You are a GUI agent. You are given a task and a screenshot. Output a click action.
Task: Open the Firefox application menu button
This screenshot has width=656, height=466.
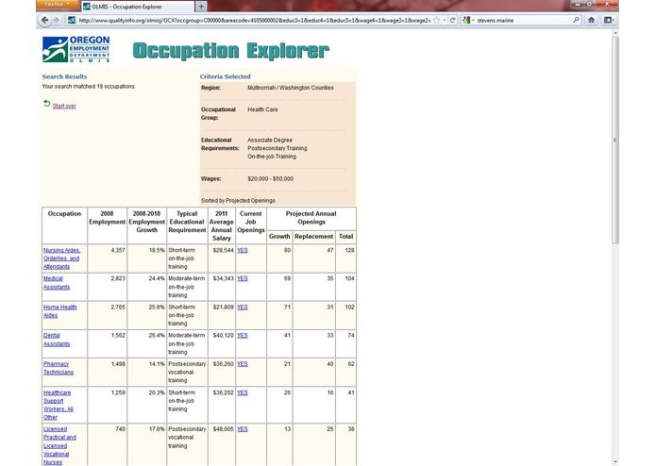(x=58, y=5)
